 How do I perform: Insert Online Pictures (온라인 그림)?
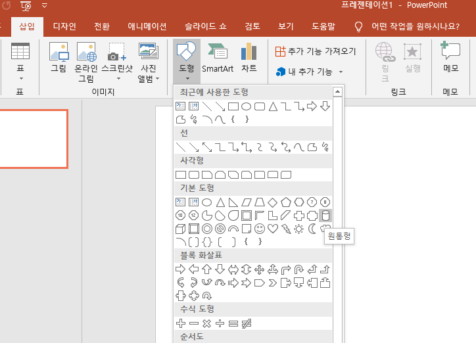tap(86, 62)
